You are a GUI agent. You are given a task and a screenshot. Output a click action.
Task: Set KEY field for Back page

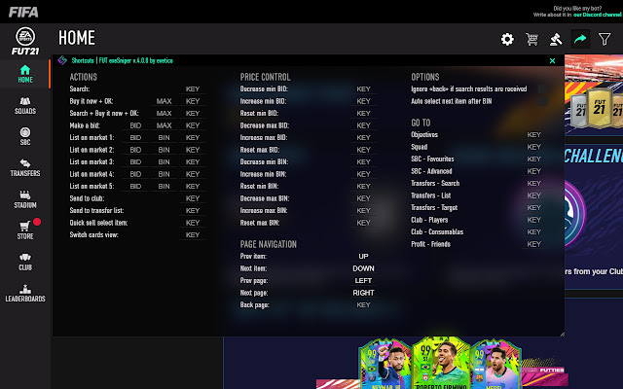pos(363,304)
